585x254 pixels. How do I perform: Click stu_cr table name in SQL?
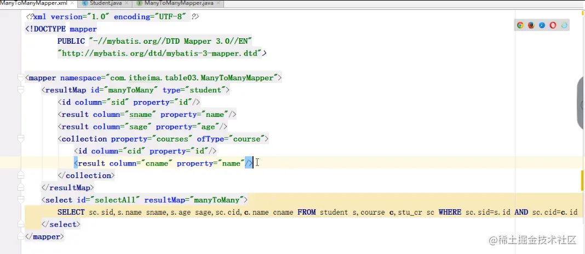(x=411, y=212)
